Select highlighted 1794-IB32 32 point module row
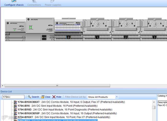This screenshot has height=121, width=167. [58, 120]
